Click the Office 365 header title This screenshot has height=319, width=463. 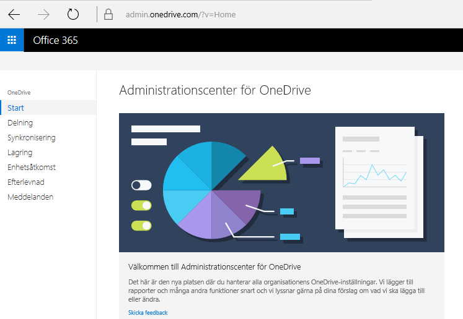(x=56, y=40)
